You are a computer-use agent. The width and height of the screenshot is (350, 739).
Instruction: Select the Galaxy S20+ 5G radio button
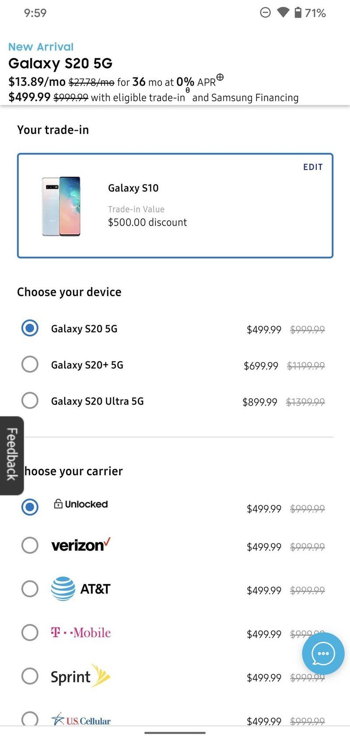[30, 364]
